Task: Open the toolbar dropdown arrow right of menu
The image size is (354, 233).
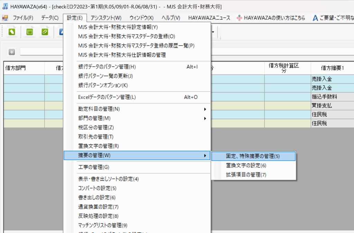Action: click(x=213, y=32)
